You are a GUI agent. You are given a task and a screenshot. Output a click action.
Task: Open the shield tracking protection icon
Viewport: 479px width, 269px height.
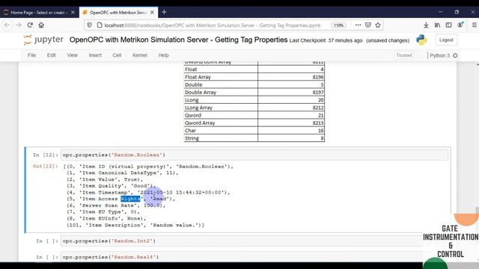click(89, 25)
